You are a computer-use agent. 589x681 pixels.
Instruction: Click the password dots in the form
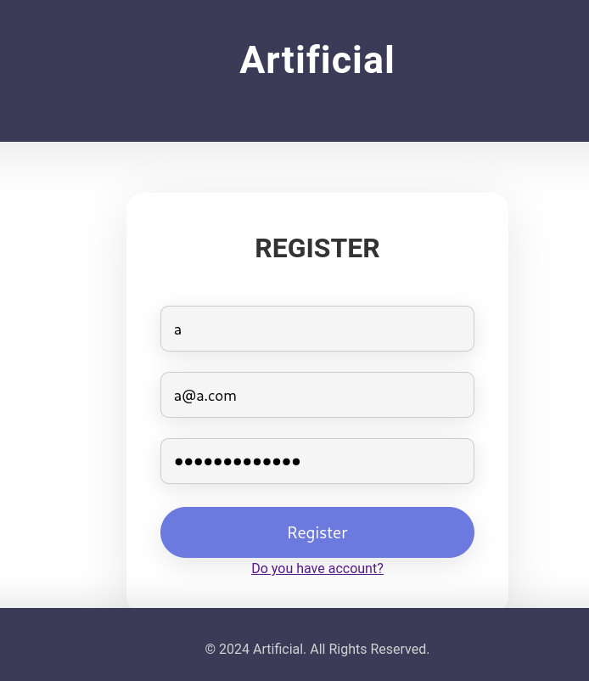[x=237, y=461]
